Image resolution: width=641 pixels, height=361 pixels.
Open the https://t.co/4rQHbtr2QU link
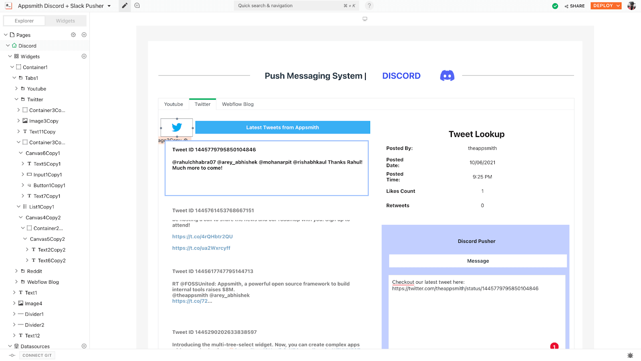tap(202, 237)
